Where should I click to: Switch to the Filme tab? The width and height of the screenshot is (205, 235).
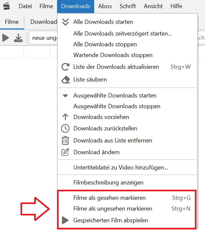point(12,22)
